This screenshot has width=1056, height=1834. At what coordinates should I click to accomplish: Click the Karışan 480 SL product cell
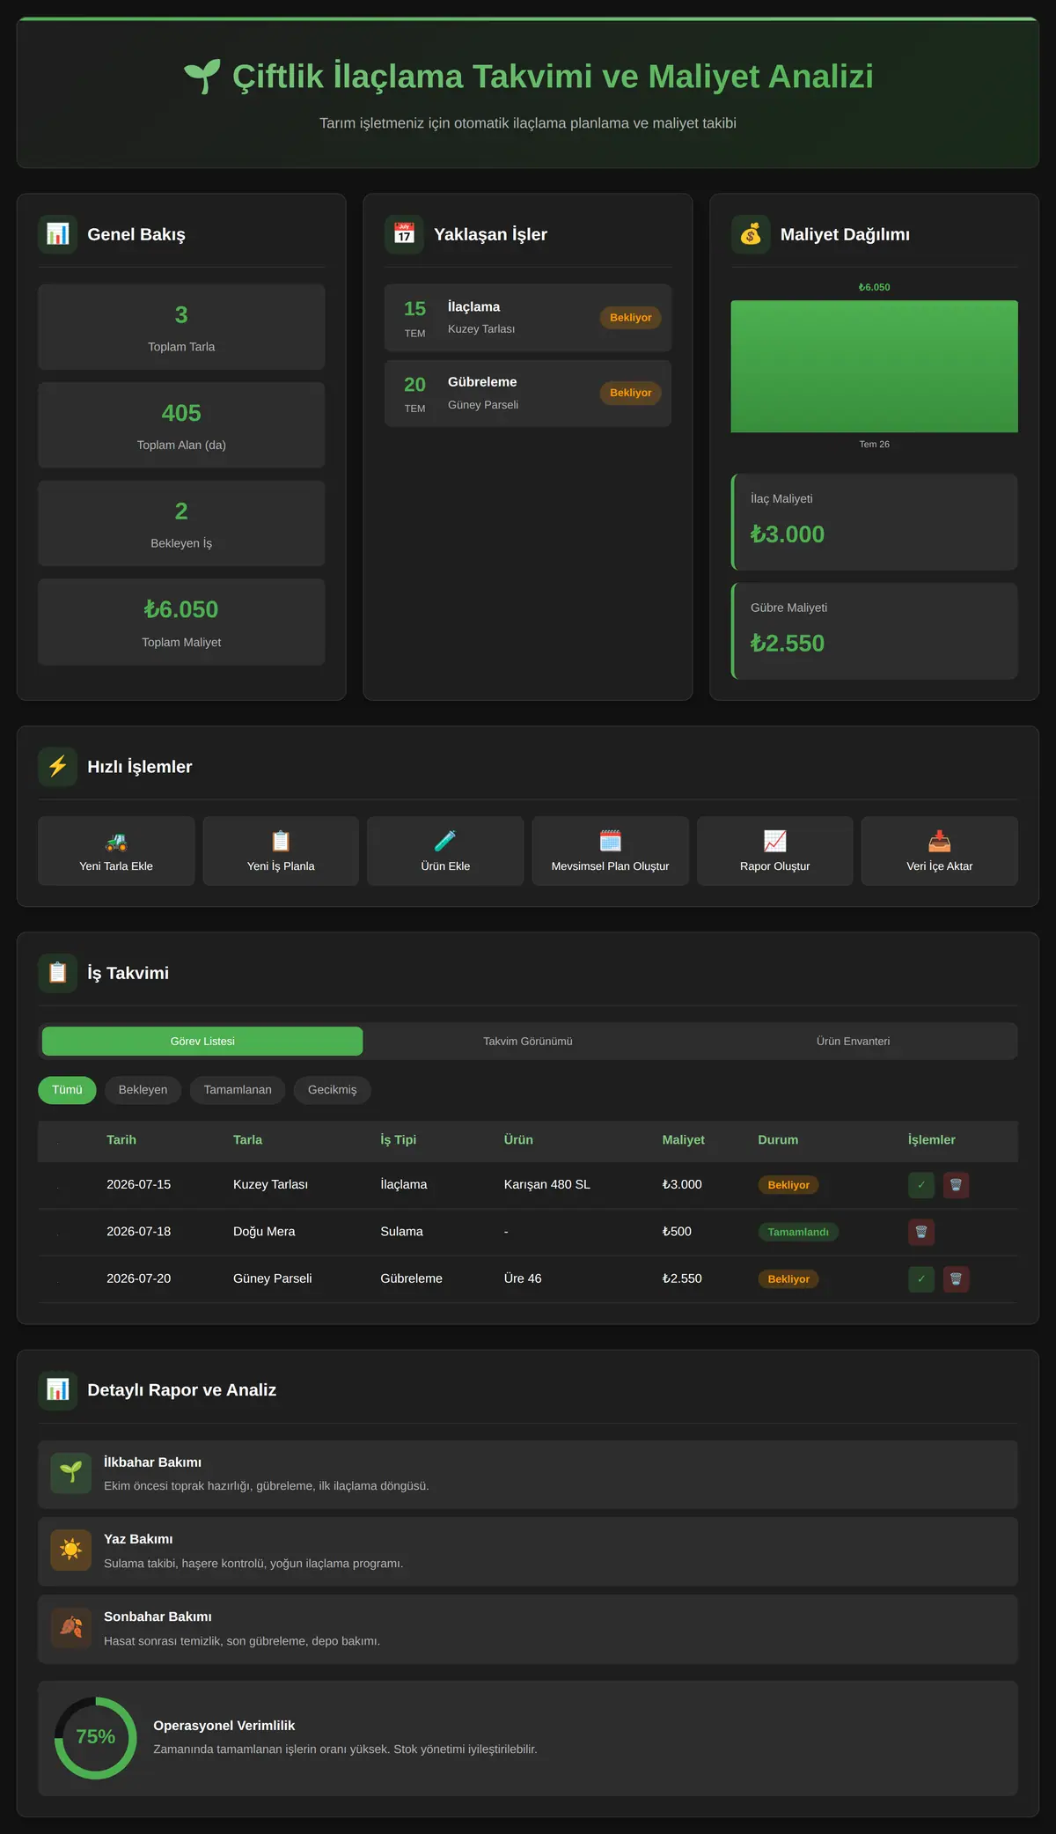coord(547,1184)
